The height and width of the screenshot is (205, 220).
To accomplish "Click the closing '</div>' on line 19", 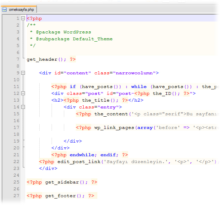I will coord(73,141).
